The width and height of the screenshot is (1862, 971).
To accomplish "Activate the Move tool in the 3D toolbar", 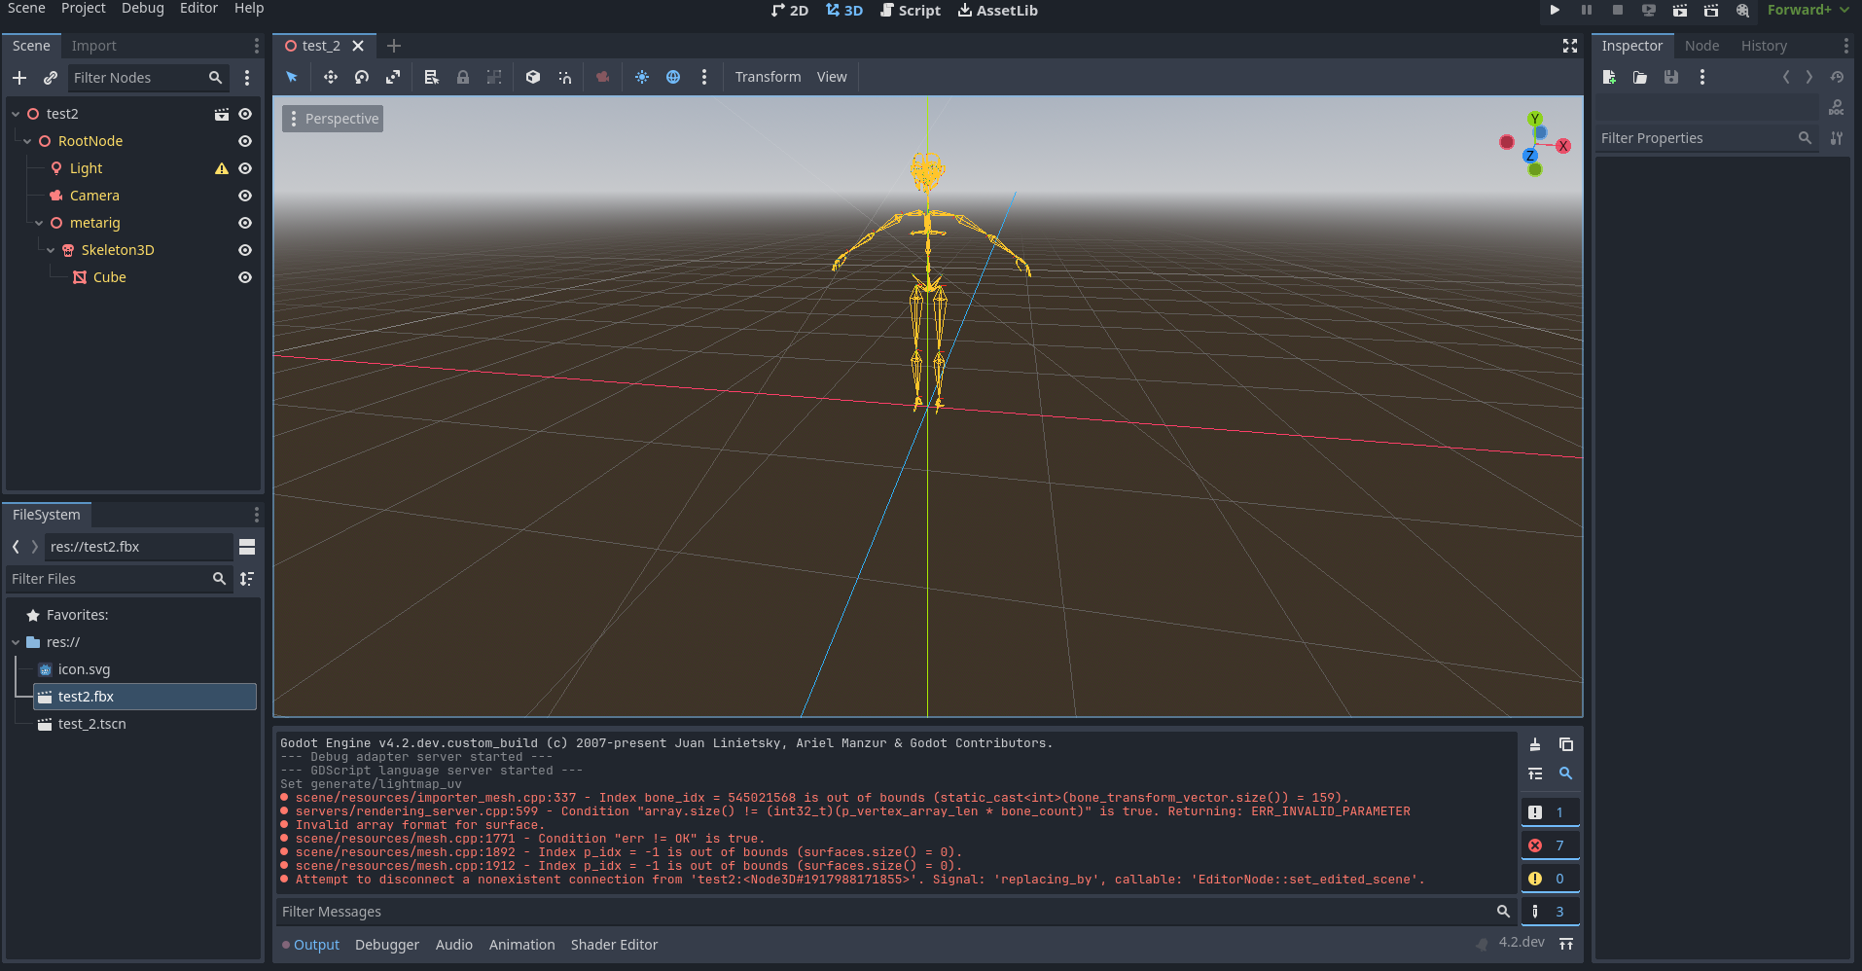I will [330, 77].
